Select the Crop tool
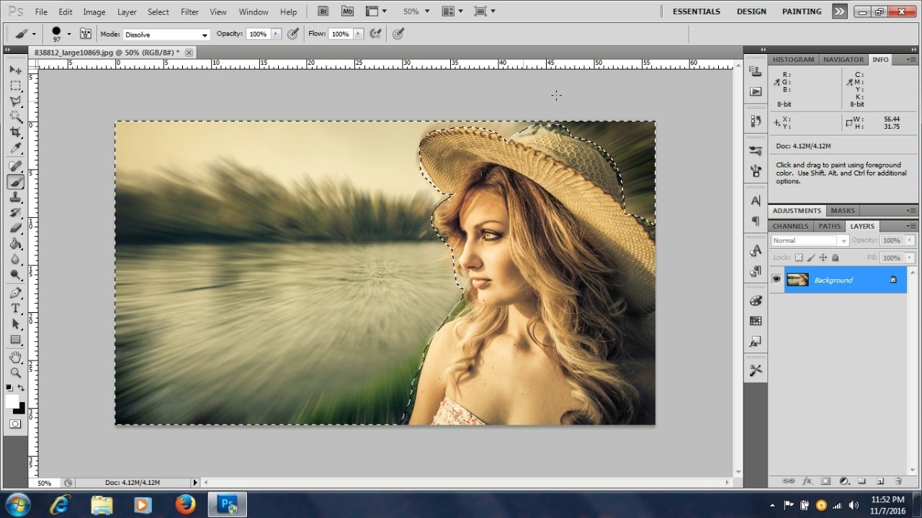Image resolution: width=922 pixels, height=518 pixels. pyautogui.click(x=15, y=132)
